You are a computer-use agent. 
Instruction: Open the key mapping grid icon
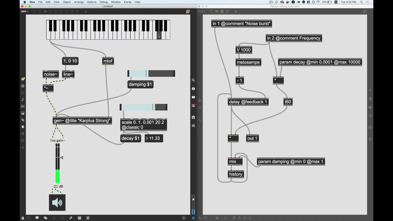(x=88, y=218)
